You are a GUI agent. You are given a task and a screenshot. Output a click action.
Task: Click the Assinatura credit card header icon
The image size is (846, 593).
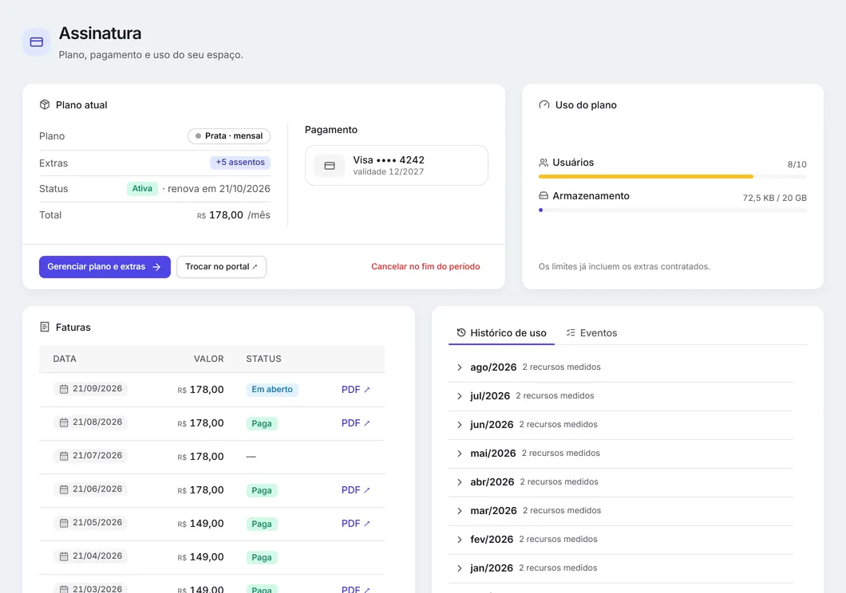37,42
